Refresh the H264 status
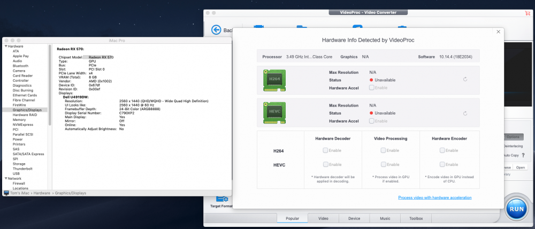Screen dimensions: 535x229 coord(465,80)
